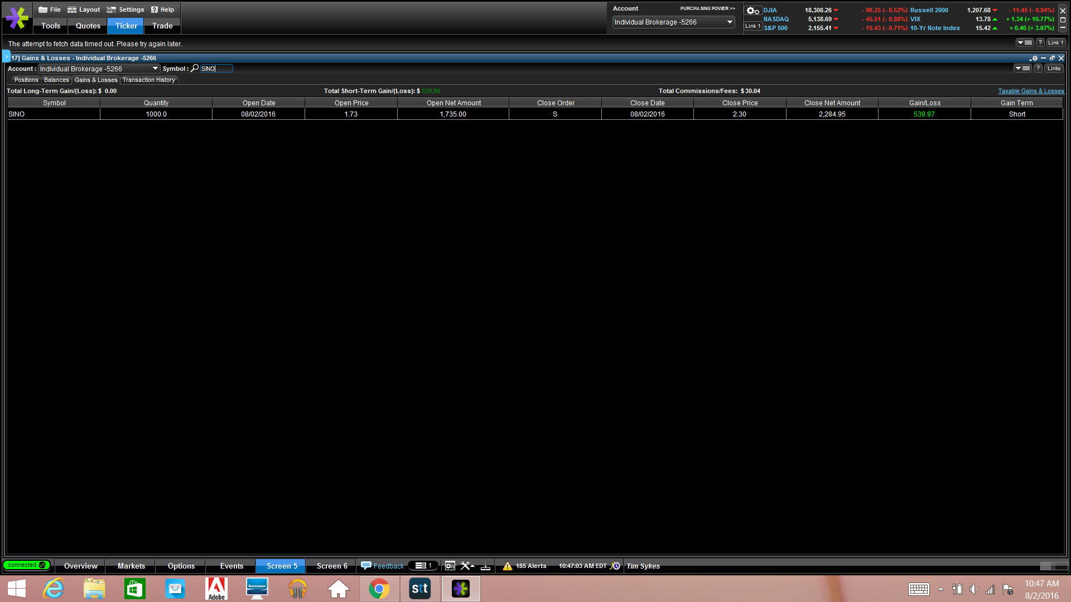Image resolution: width=1071 pixels, height=602 pixels.
Task: Toggle the message list counter pill
Action: coord(424,566)
